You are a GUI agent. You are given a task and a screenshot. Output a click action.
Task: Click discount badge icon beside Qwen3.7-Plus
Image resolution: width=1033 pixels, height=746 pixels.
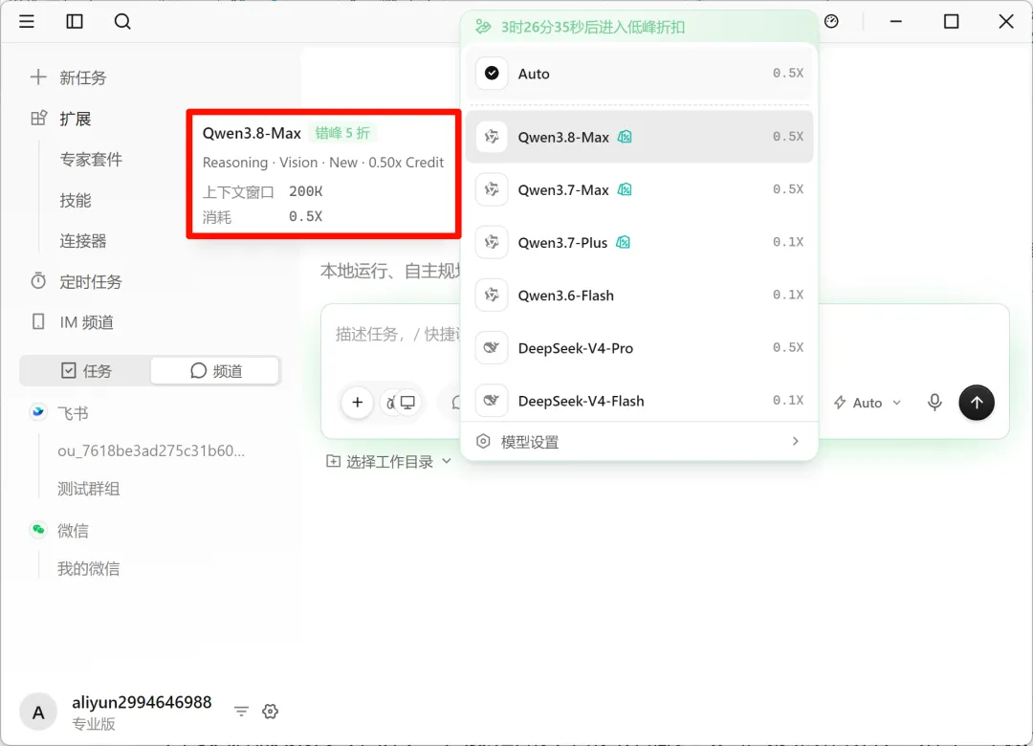pyautogui.click(x=624, y=243)
